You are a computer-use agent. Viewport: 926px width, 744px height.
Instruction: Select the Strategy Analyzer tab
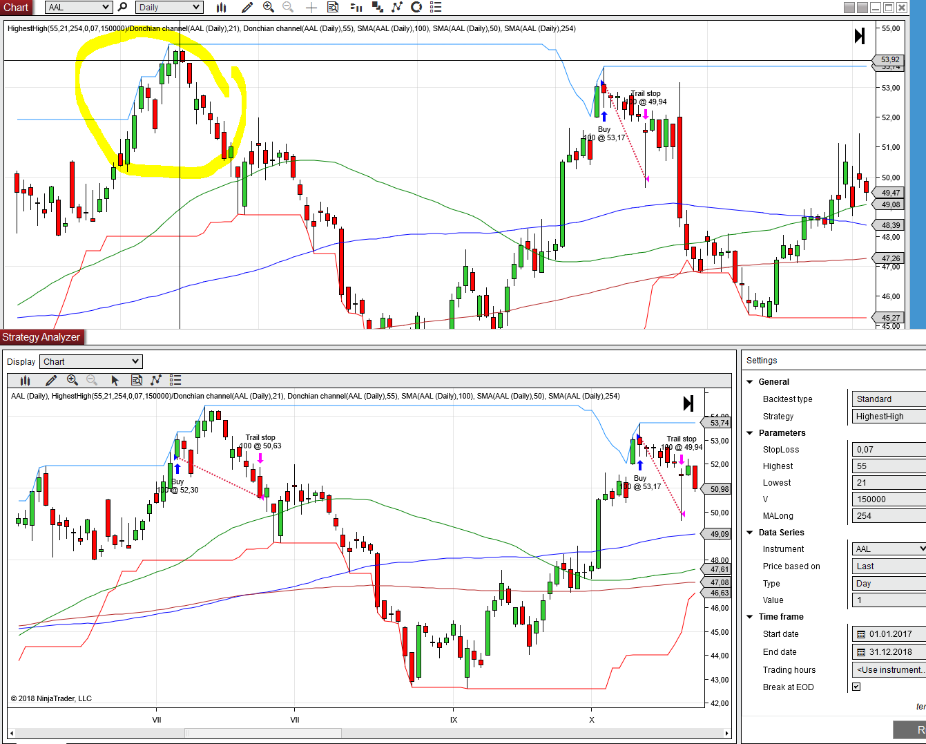(41, 337)
